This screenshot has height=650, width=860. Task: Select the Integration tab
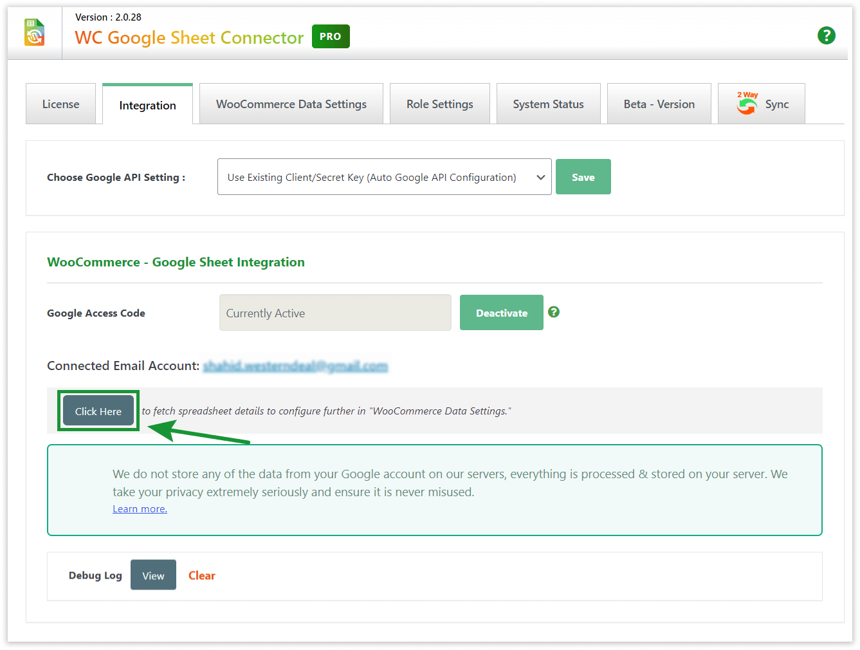tap(147, 105)
